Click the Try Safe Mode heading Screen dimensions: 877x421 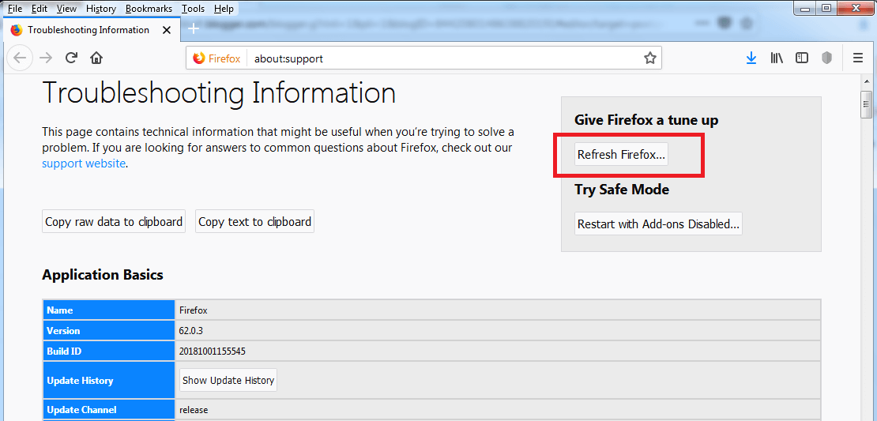point(621,190)
